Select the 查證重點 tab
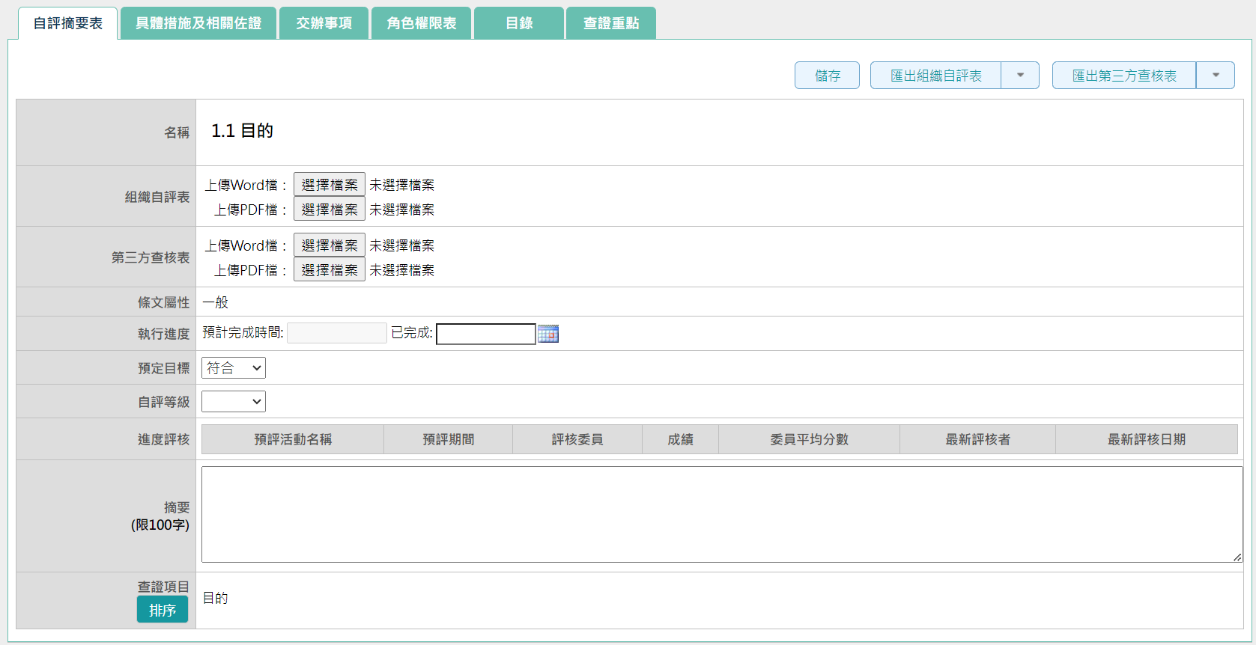Viewport: 1256px width, 645px height. (x=611, y=23)
